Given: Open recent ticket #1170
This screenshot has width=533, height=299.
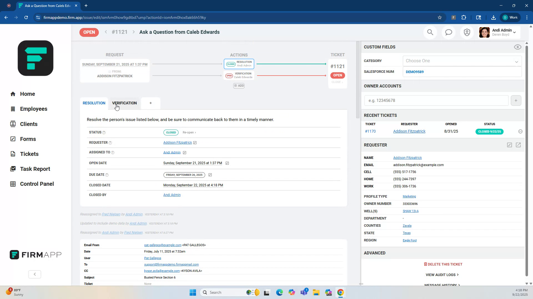Looking at the screenshot, I should tap(370, 131).
